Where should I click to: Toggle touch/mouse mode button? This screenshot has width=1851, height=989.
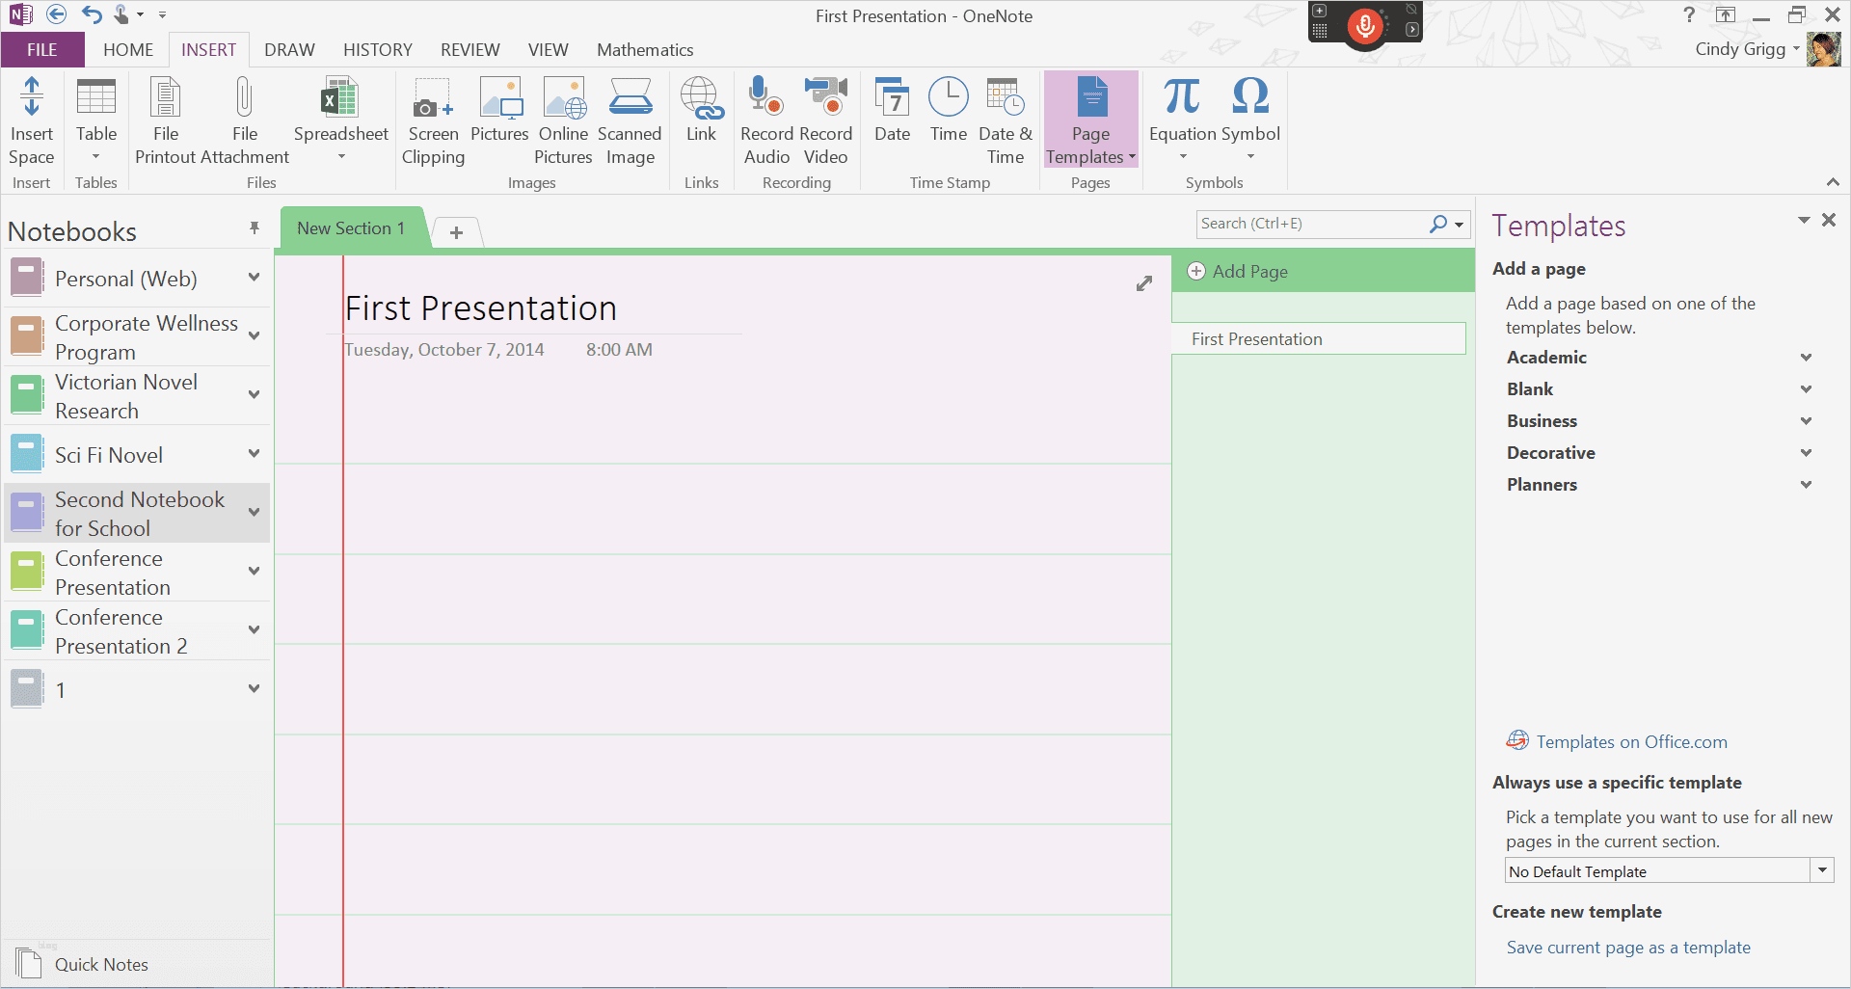click(x=121, y=14)
